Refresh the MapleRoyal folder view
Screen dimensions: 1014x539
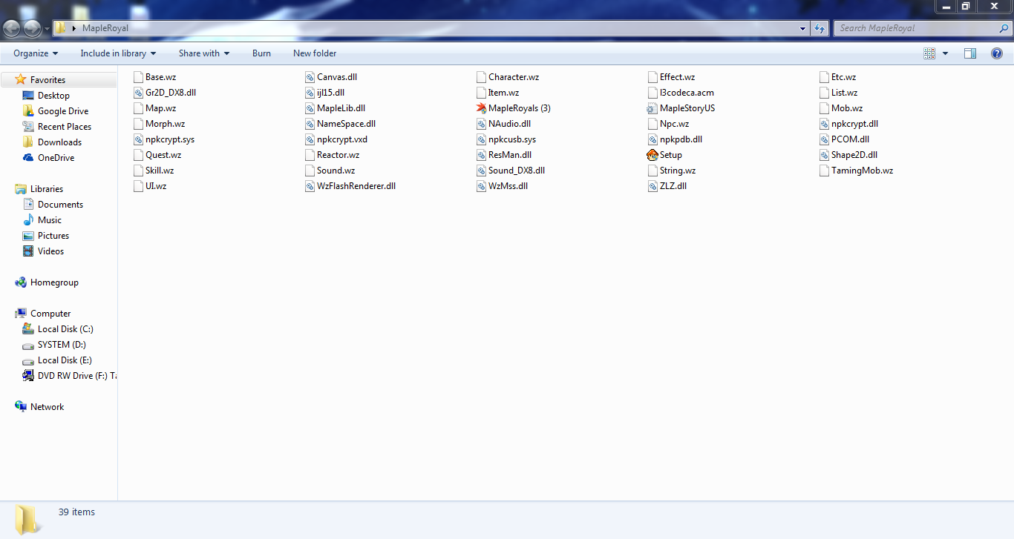[x=820, y=28]
